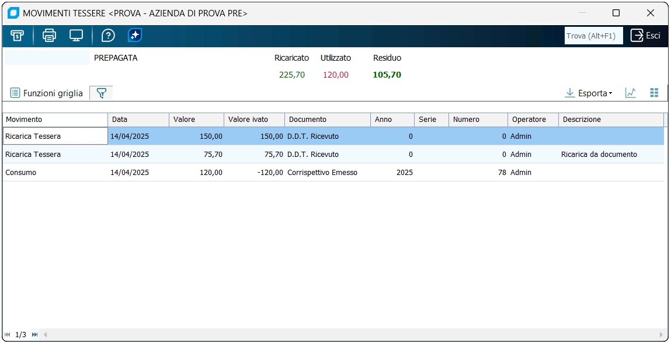Click the horizontal scrollbar right arrow
Screen dimensions: 671x343
point(661,334)
